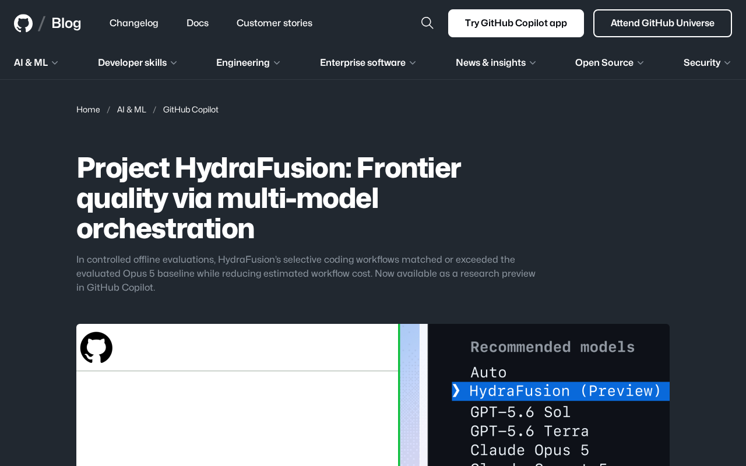Follow the AI & ML breadcrumb link
This screenshot has height=466, width=746.
coord(132,110)
